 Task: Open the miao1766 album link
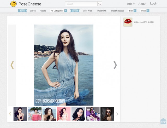tap(144, 22)
